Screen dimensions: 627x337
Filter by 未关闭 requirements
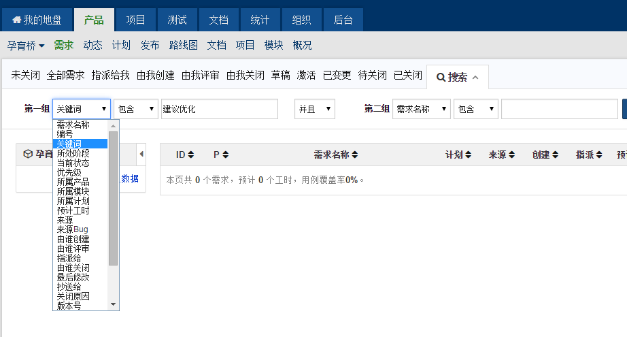point(26,76)
